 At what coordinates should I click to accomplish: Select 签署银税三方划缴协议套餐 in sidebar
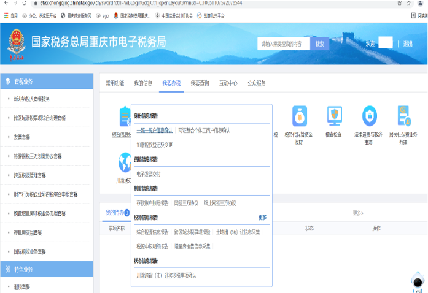37,156
